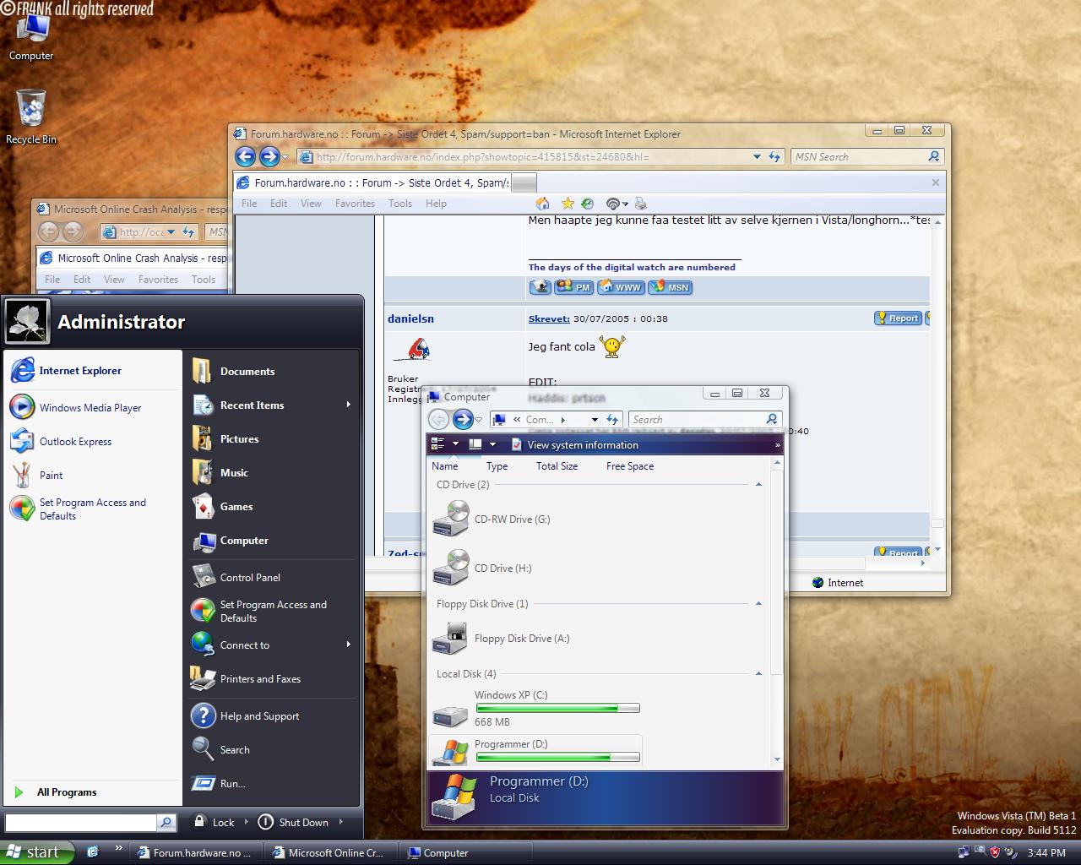Open Shut Down options arrow
Viewport: 1081px width, 865px height.
pos(340,822)
